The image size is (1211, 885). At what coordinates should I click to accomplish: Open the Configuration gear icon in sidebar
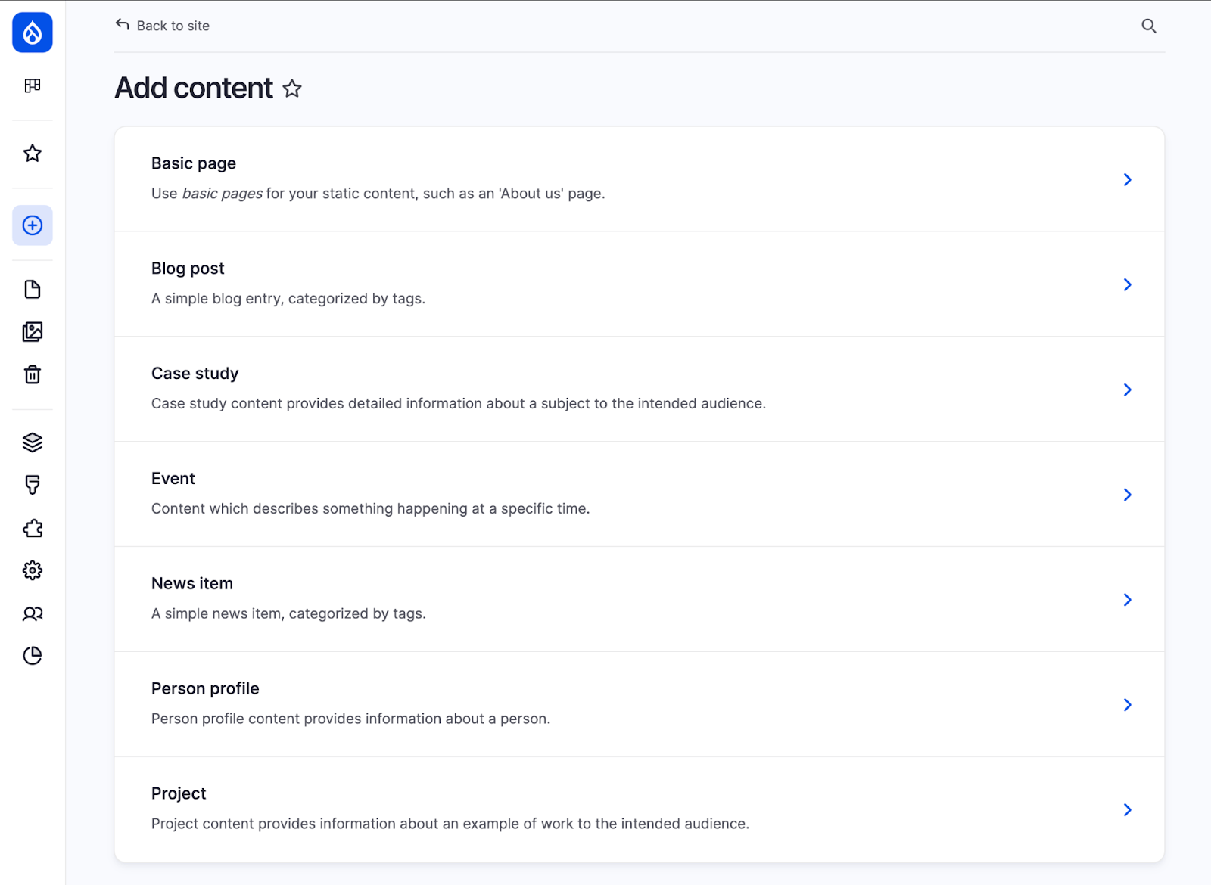(x=33, y=570)
